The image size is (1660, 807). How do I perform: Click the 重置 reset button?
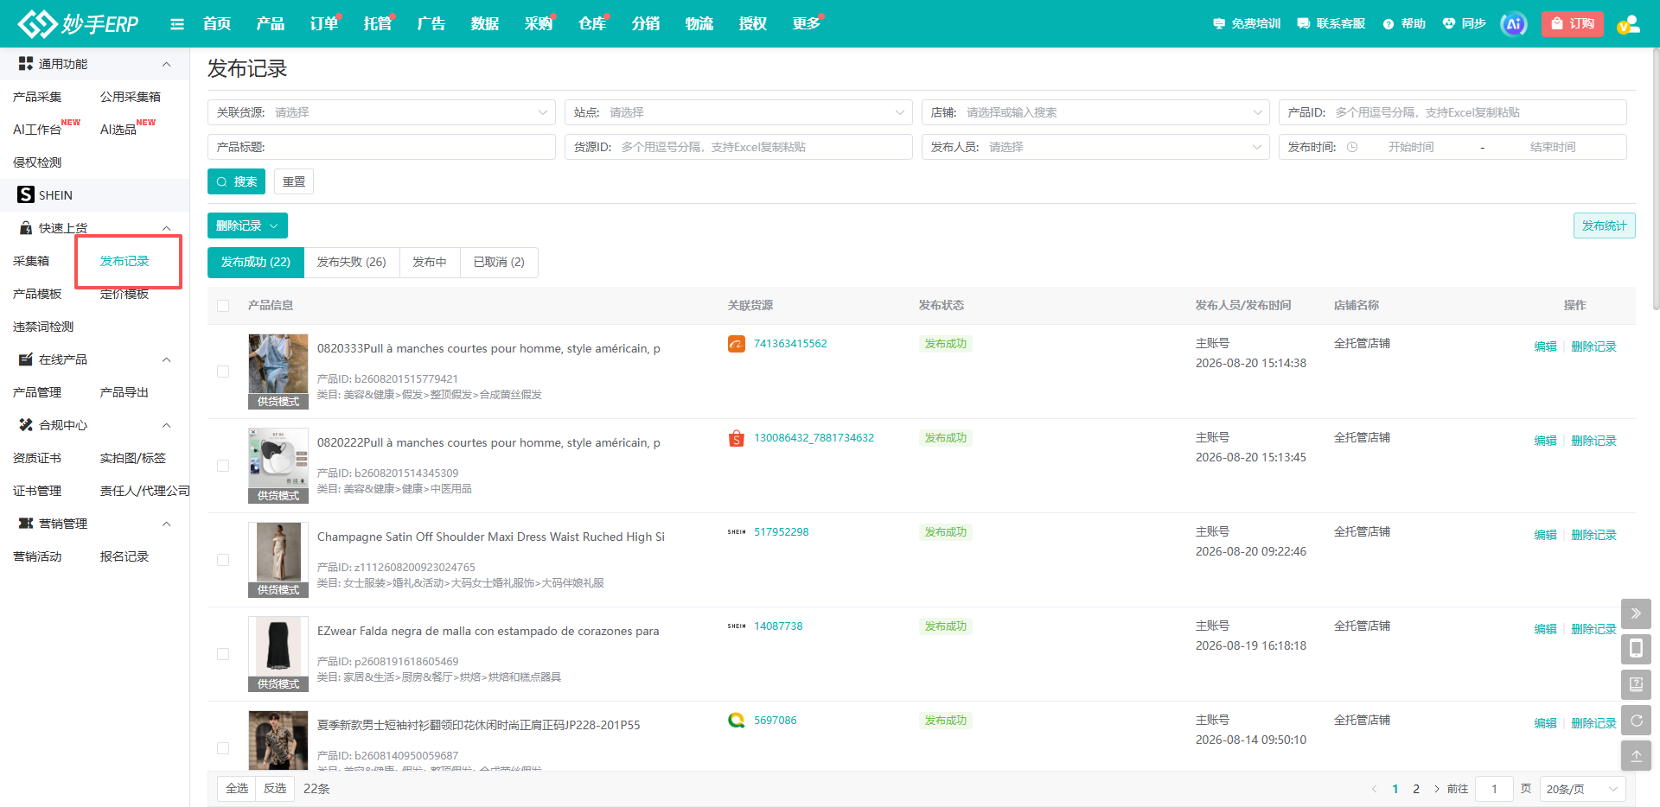[x=294, y=181]
